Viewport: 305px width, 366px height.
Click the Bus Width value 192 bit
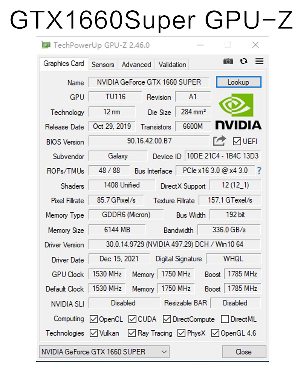(235, 214)
